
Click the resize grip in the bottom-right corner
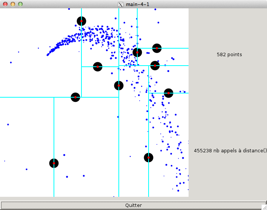click(264, 207)
